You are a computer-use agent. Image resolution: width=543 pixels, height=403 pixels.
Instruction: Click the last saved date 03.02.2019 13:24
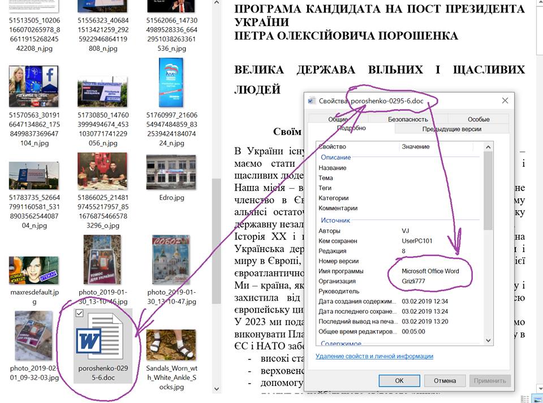pos(425,311)
